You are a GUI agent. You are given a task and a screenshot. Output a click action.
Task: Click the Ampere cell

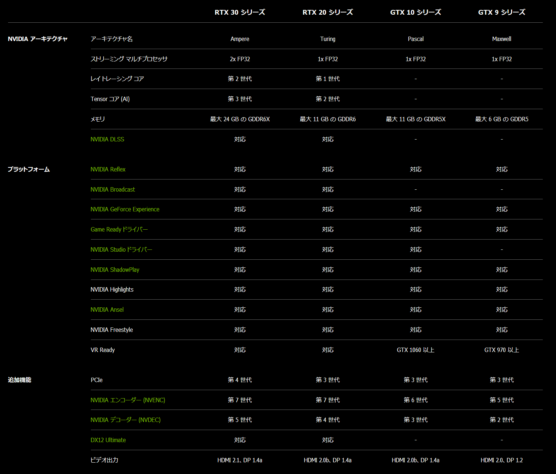240,39
